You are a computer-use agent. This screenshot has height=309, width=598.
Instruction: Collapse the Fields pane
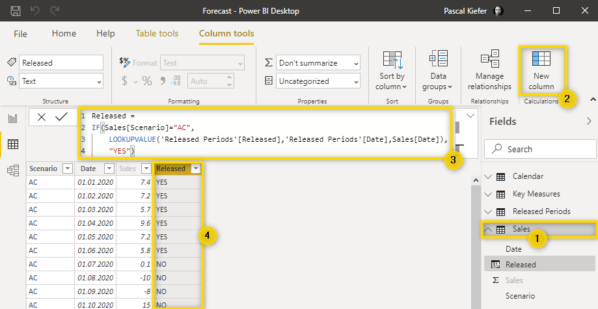tap(589, 121)
